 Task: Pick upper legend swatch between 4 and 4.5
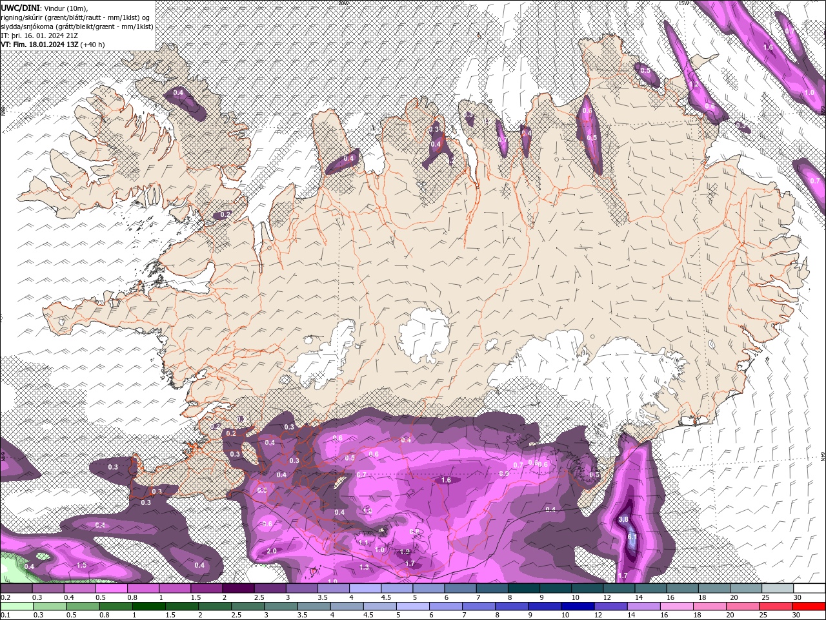[x=365, y=588]
